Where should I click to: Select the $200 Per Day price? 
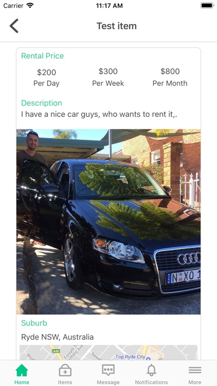pos(46,78)
